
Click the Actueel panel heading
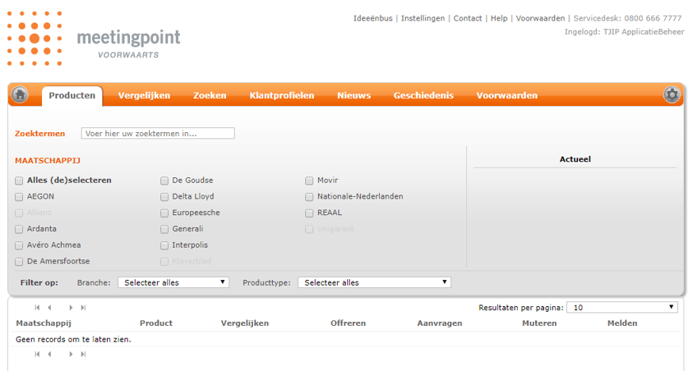click(575, 159)
